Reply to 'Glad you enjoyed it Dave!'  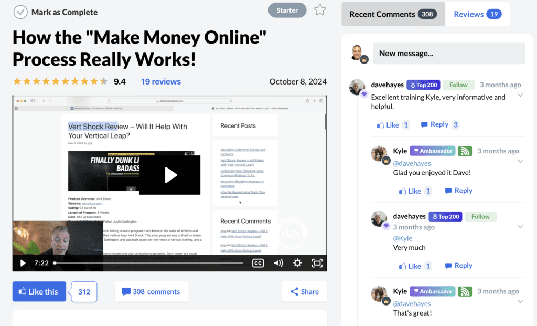point(458,191)
